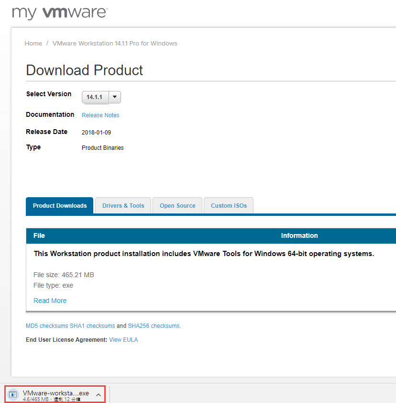Image resolution: width=396 pixels, height=403 pixels.
Task: Click the Workstation product installation description
Action: click(x=204, y=254)
